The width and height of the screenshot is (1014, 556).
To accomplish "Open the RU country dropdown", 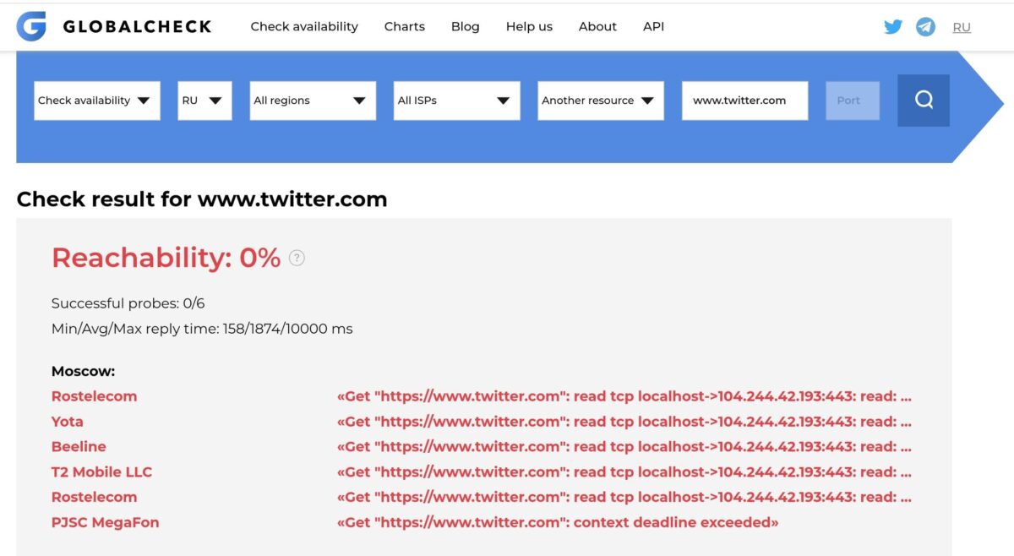I will point(204,101).
